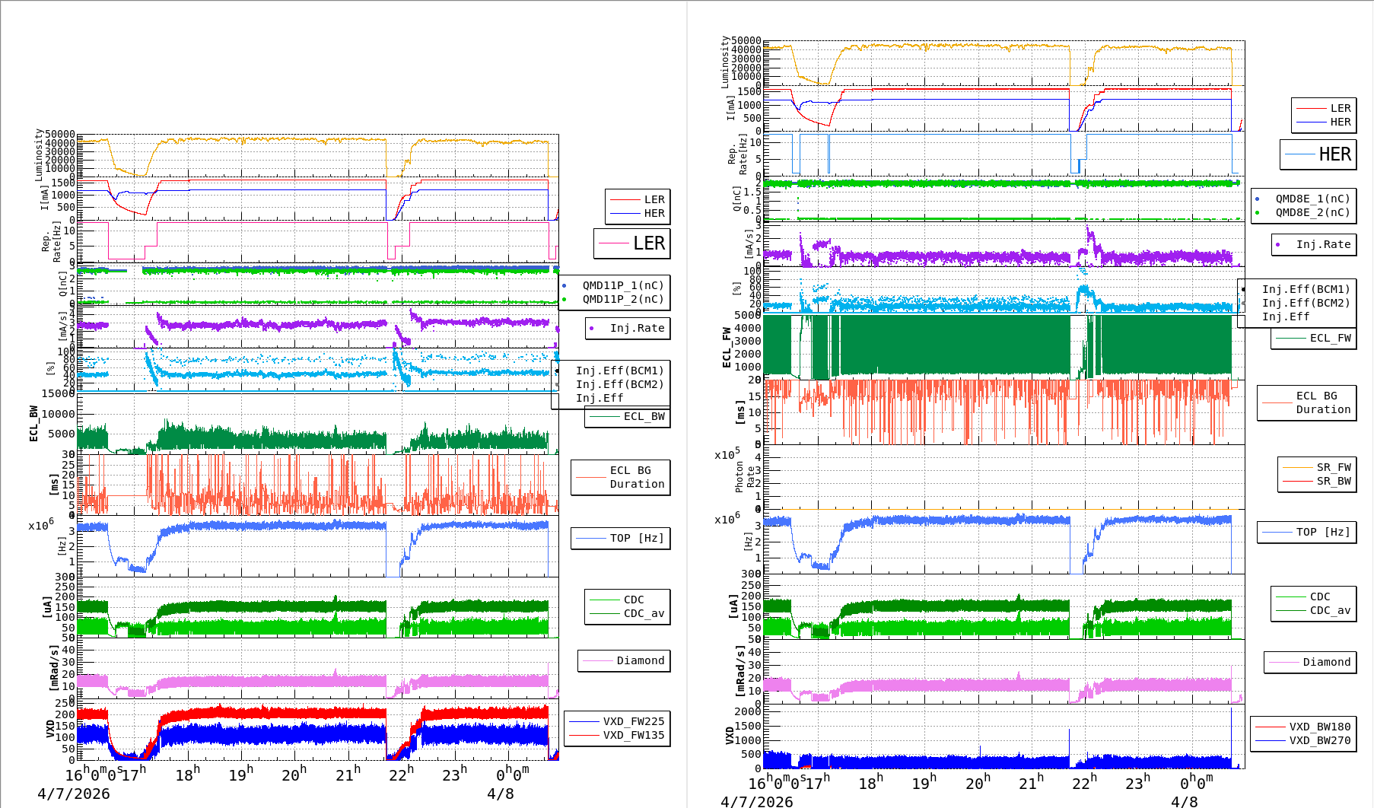Click the 22h tick label on right time axis
The height and width of the screenshot is (808, 1374).
[1083, 782]
